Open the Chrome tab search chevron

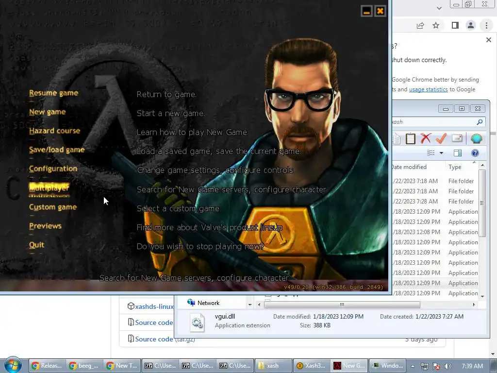click(439, 8)
